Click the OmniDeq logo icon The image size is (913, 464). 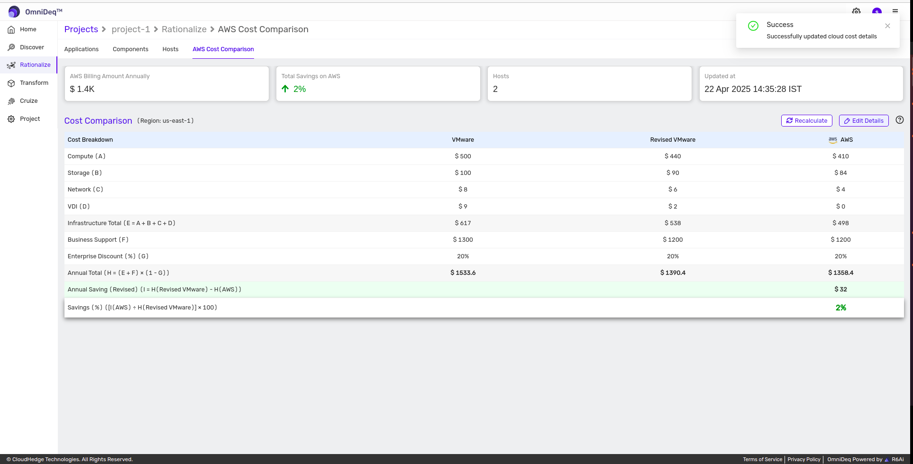click(14, 12)
